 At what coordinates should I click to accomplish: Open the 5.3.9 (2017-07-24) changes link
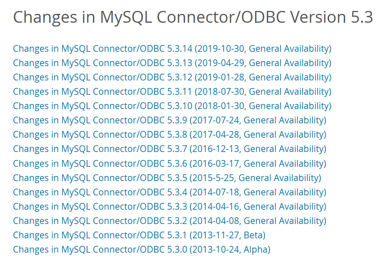[x=169, y=120]
